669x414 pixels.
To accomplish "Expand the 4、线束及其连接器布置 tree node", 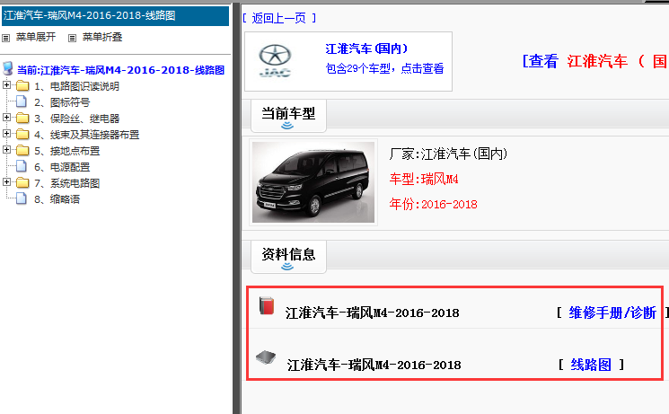I will (x=6, y=134).
